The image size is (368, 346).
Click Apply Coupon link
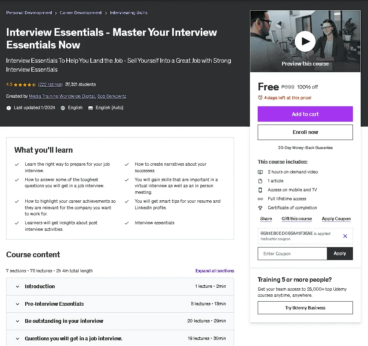pos(336,219)
